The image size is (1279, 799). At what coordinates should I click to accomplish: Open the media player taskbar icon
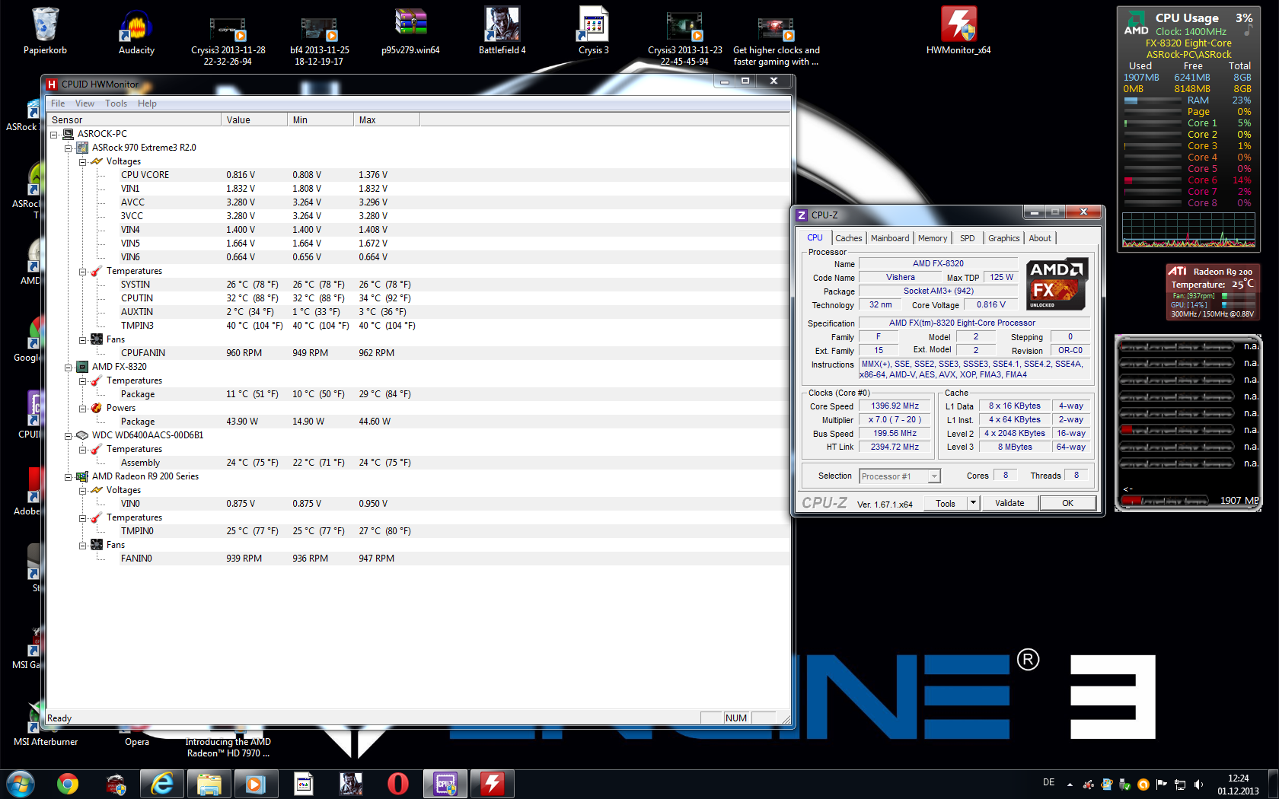pos(255,784)
